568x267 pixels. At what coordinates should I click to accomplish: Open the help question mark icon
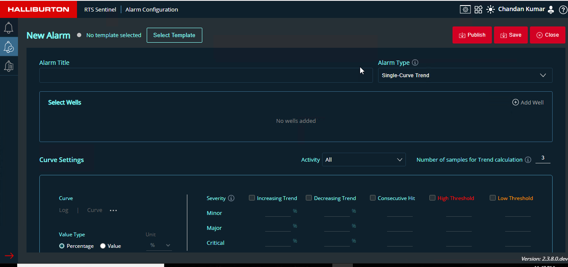pyautogui.click(x=563, y=10)
